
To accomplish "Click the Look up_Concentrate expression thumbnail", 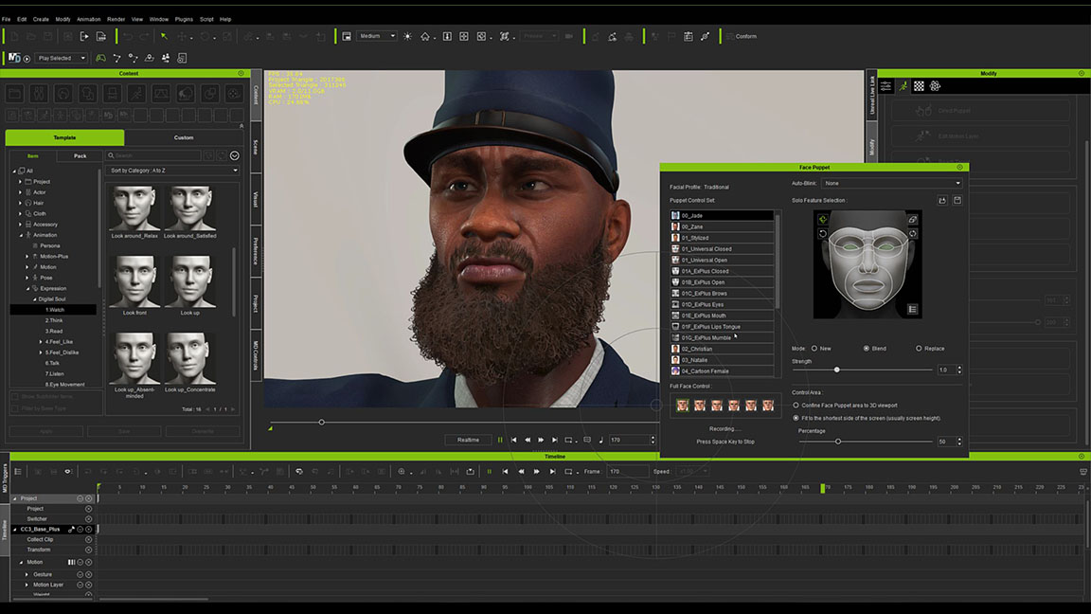I will tap(190, 358).
